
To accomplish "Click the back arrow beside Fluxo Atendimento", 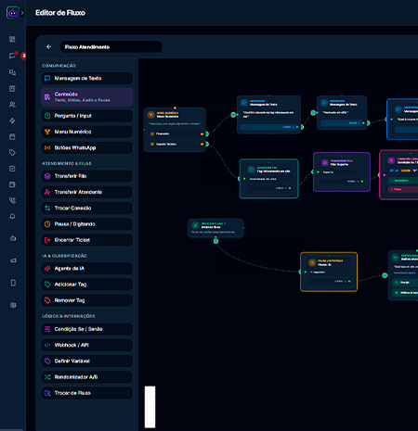I will 48,46.
